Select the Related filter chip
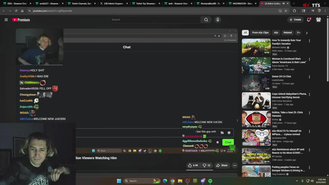 pyautogui.click(x=288, y=33)
